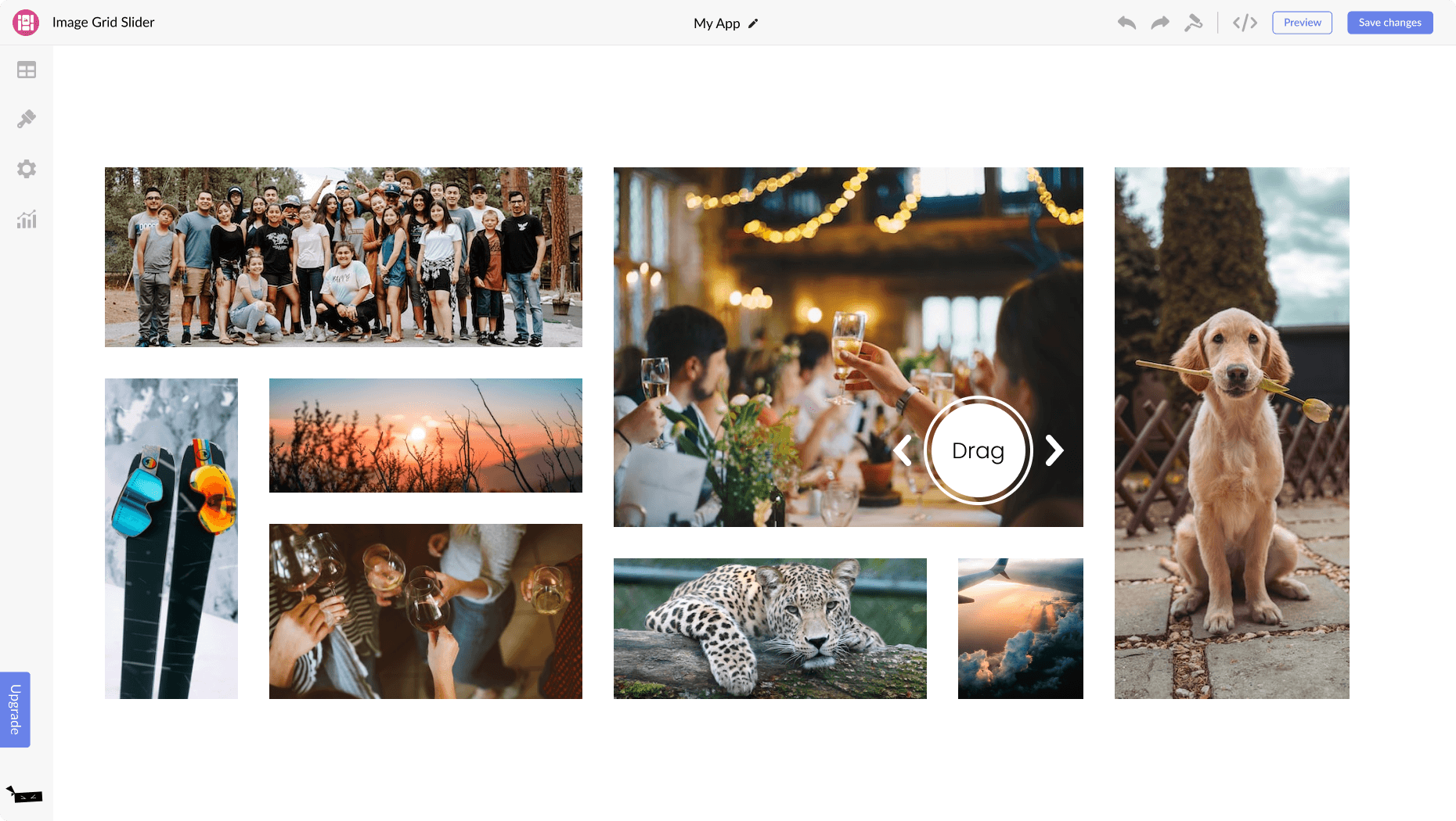Redo the last change

[x=1160, y=23]
